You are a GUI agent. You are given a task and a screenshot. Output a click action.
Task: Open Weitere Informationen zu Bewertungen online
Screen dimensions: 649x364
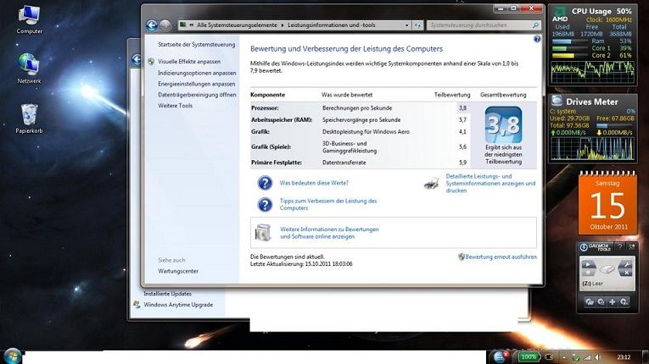coord(329,233)
